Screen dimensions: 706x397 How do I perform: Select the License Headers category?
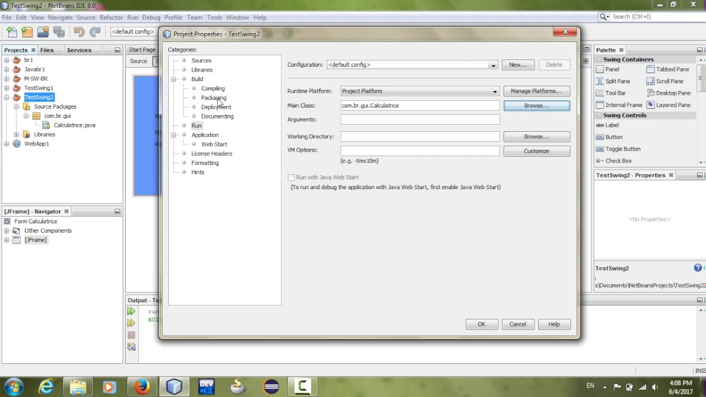point(212,153)
